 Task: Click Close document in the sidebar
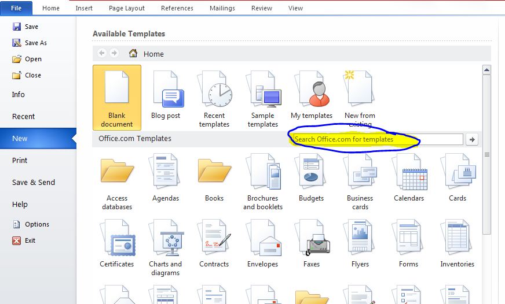click(27, 75)
